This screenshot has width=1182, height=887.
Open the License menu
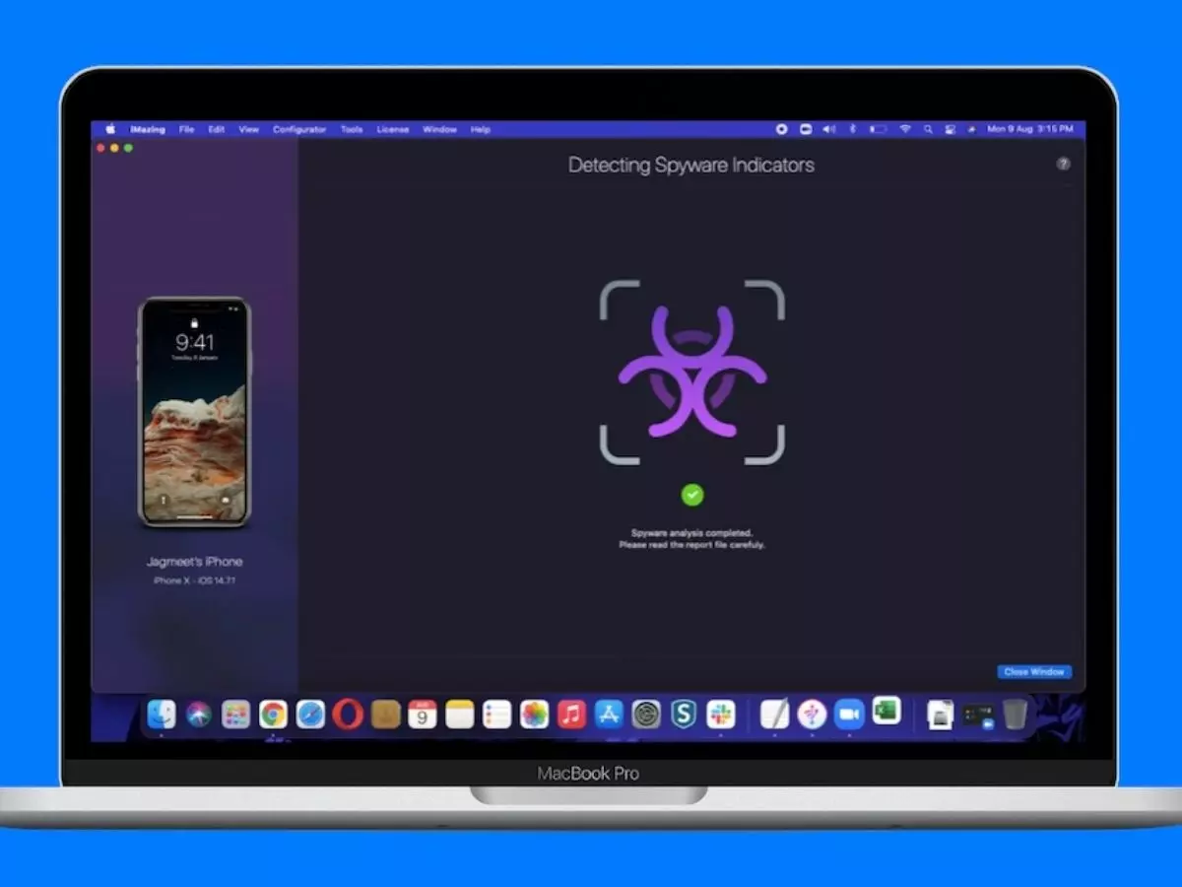pos(392,130)
